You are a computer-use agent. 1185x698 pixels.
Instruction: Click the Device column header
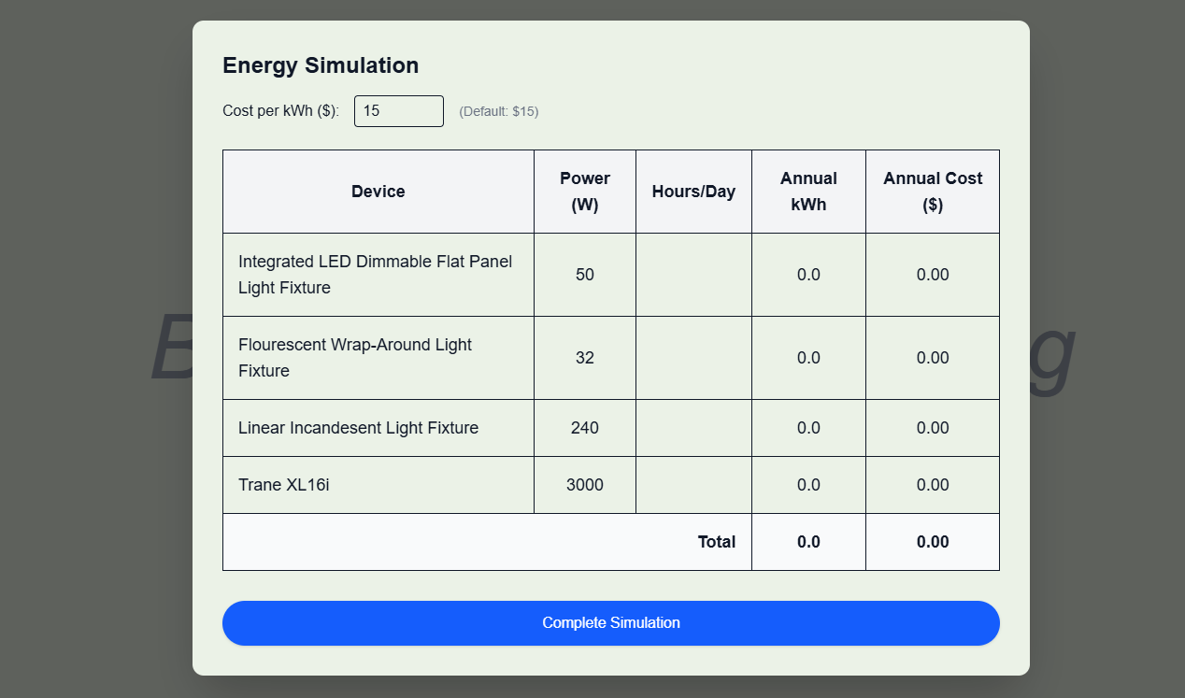(x=378, y=192)
